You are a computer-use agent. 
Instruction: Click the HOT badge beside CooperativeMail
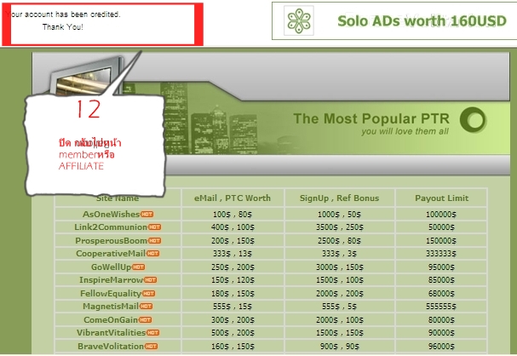pyautogui.click(x=152, y=254)
